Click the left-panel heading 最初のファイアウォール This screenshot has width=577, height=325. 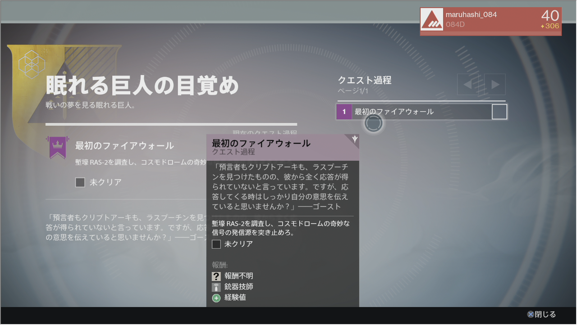tap(124, 146)
